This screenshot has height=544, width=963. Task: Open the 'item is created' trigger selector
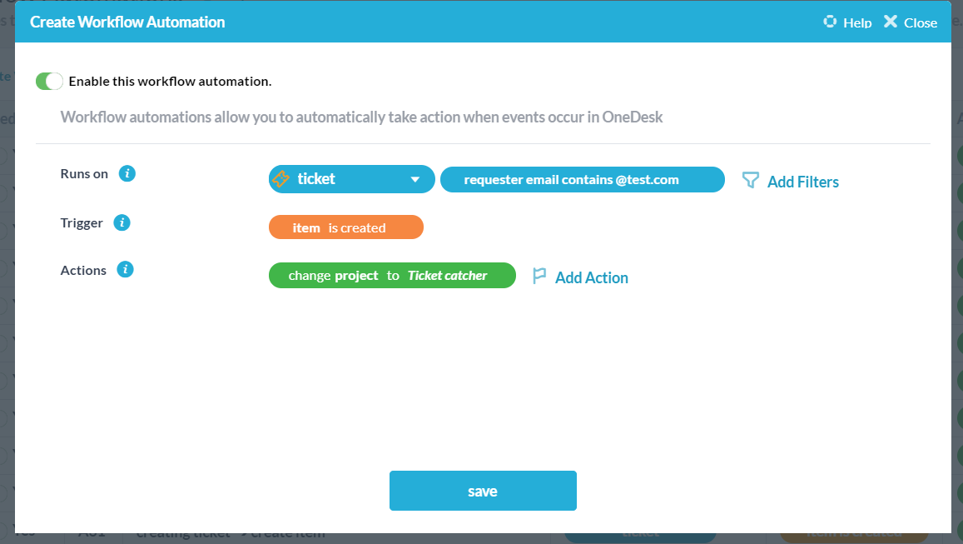coord(345,227)
